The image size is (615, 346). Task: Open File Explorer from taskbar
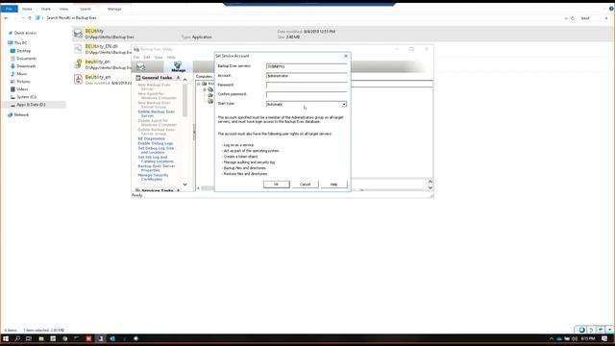tap(40, 338)
